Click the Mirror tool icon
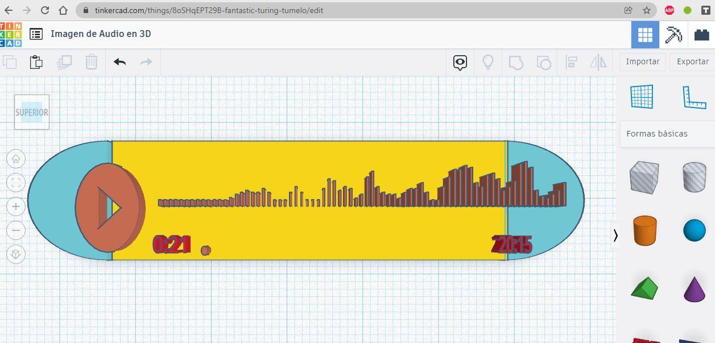The height and width of the screenshot is (343, 715). tap(598, 62)
